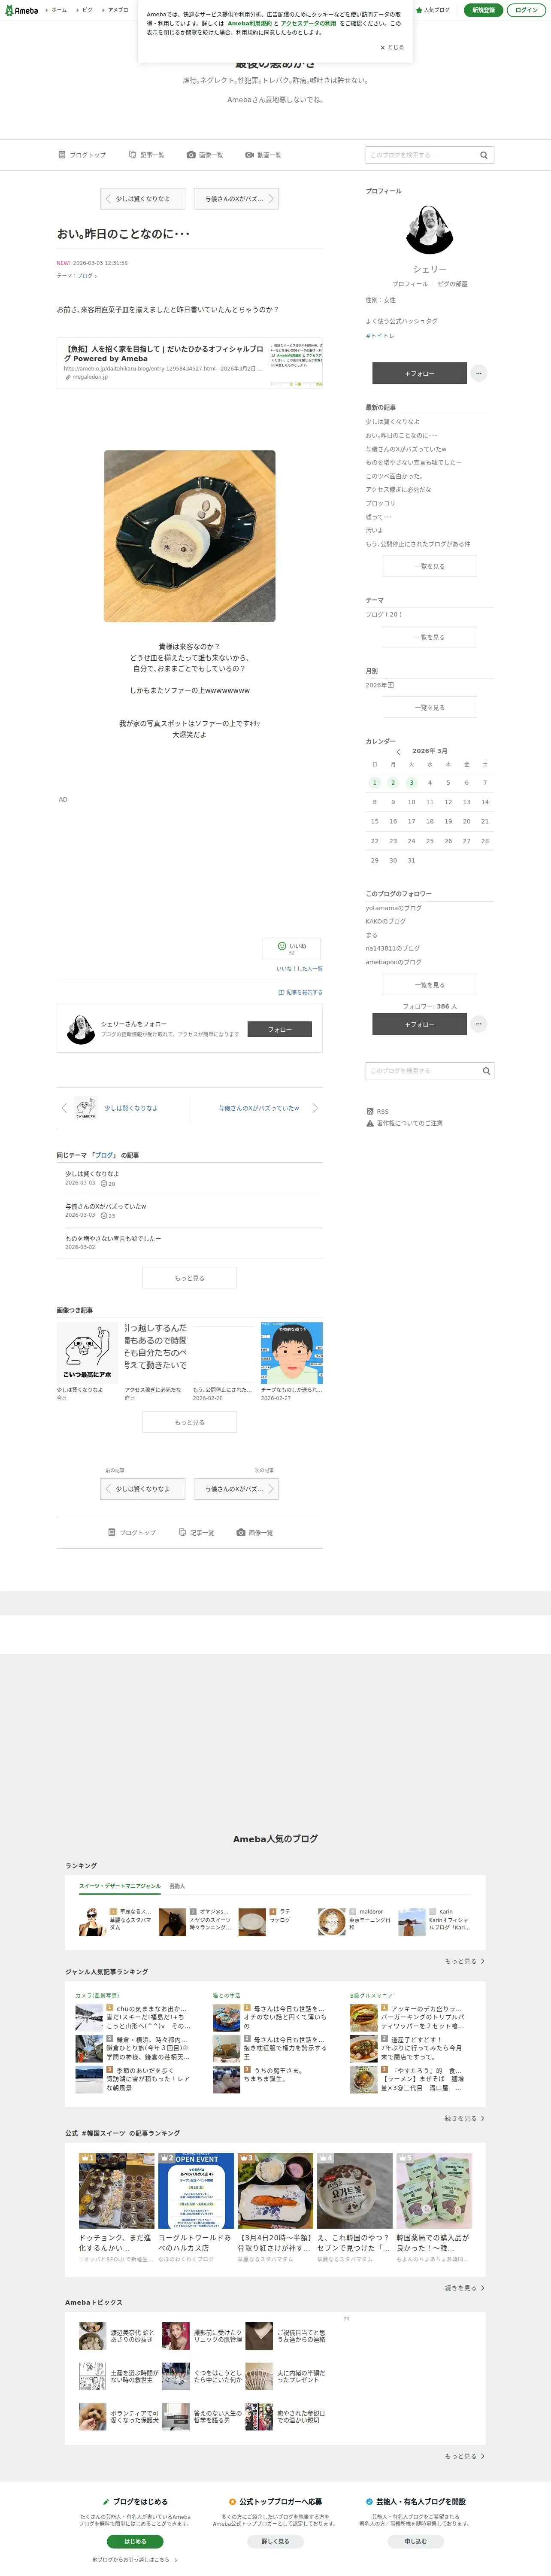Image resolution: width=551 pixels, height=2576 pixels.
Task: Open the カメラ(風景写真) genre link
Action: 97,1995
